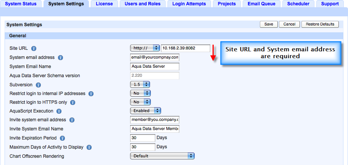Open the Login Attempts tab
The width and height of the screenshot is (348, 165).
tap(189, 4)
